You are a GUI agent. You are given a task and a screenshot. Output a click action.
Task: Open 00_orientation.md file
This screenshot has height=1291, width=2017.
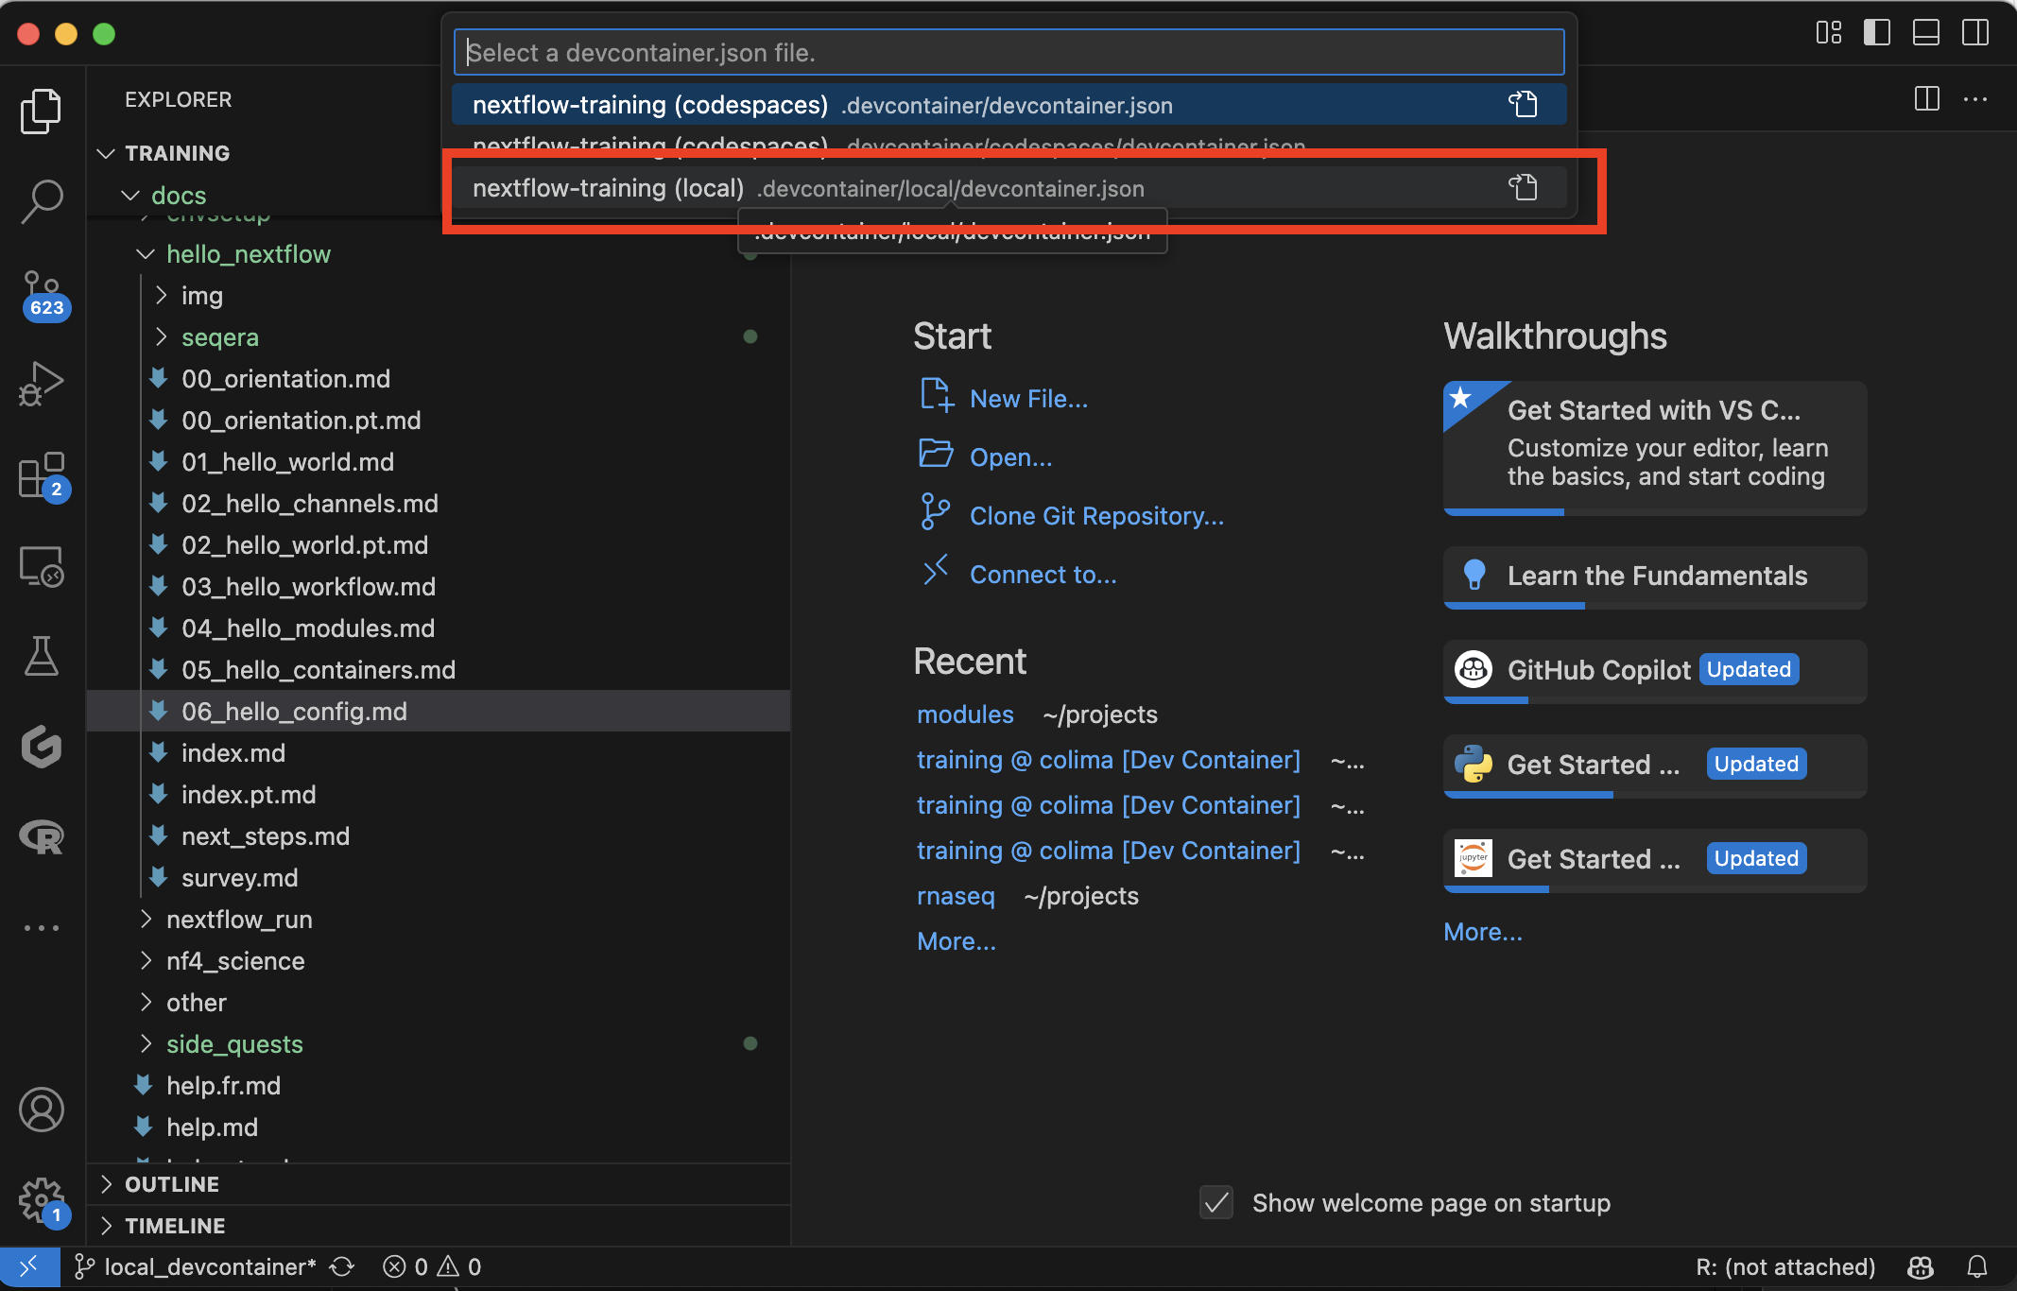click(x=285, y=378)
